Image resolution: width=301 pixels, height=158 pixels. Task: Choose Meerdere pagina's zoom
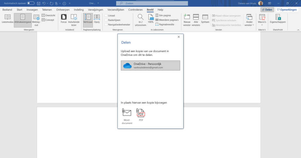point(167,20)
